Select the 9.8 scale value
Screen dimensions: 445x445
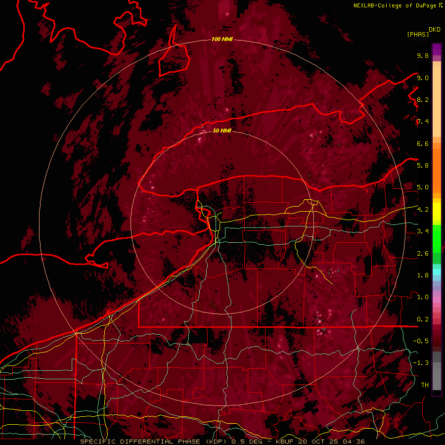(x=423, y=55)
